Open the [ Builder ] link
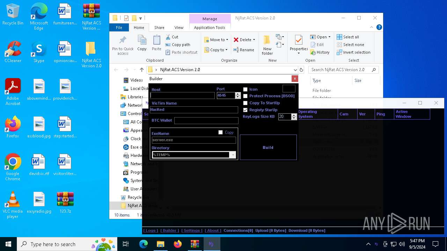This screenshot has width=447, height=251. [170, 230]
